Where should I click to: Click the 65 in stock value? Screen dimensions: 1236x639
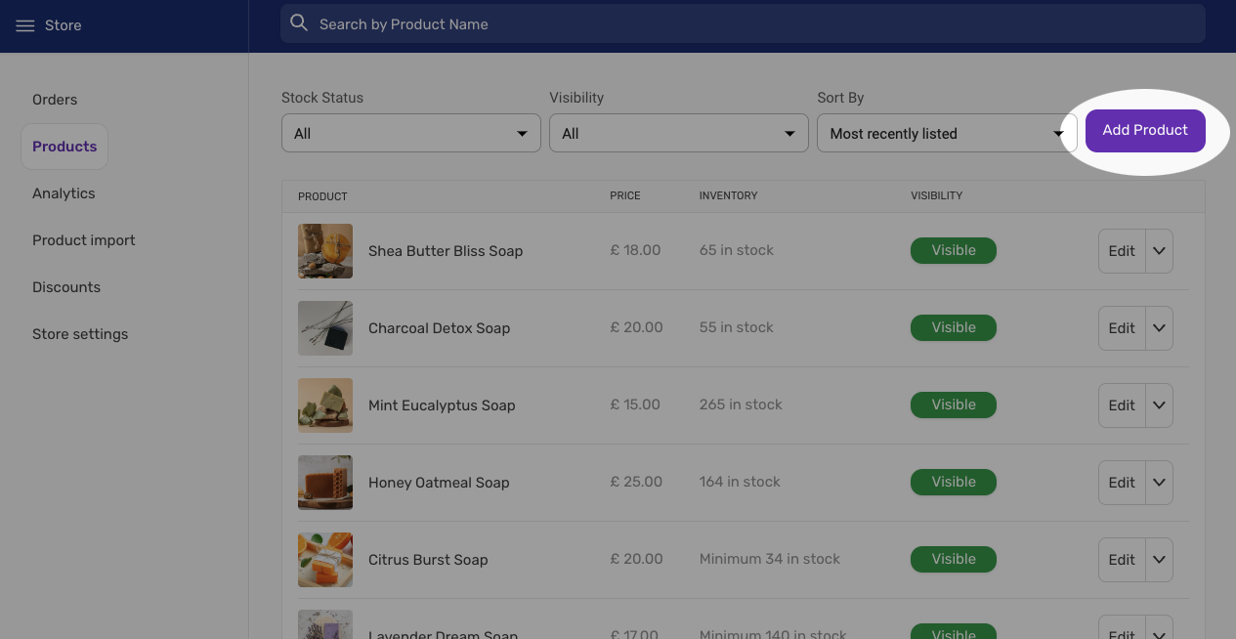pyautogui.click(x=737, y=250)
